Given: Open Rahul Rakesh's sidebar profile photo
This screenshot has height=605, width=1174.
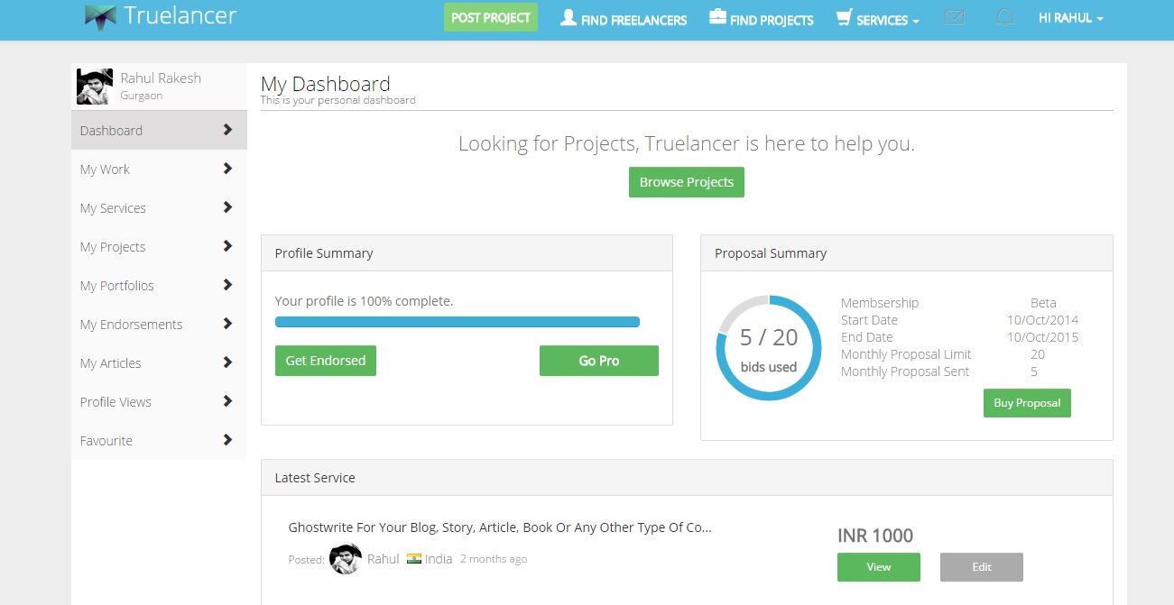Looking at the screenshot, I should [95, 87].
